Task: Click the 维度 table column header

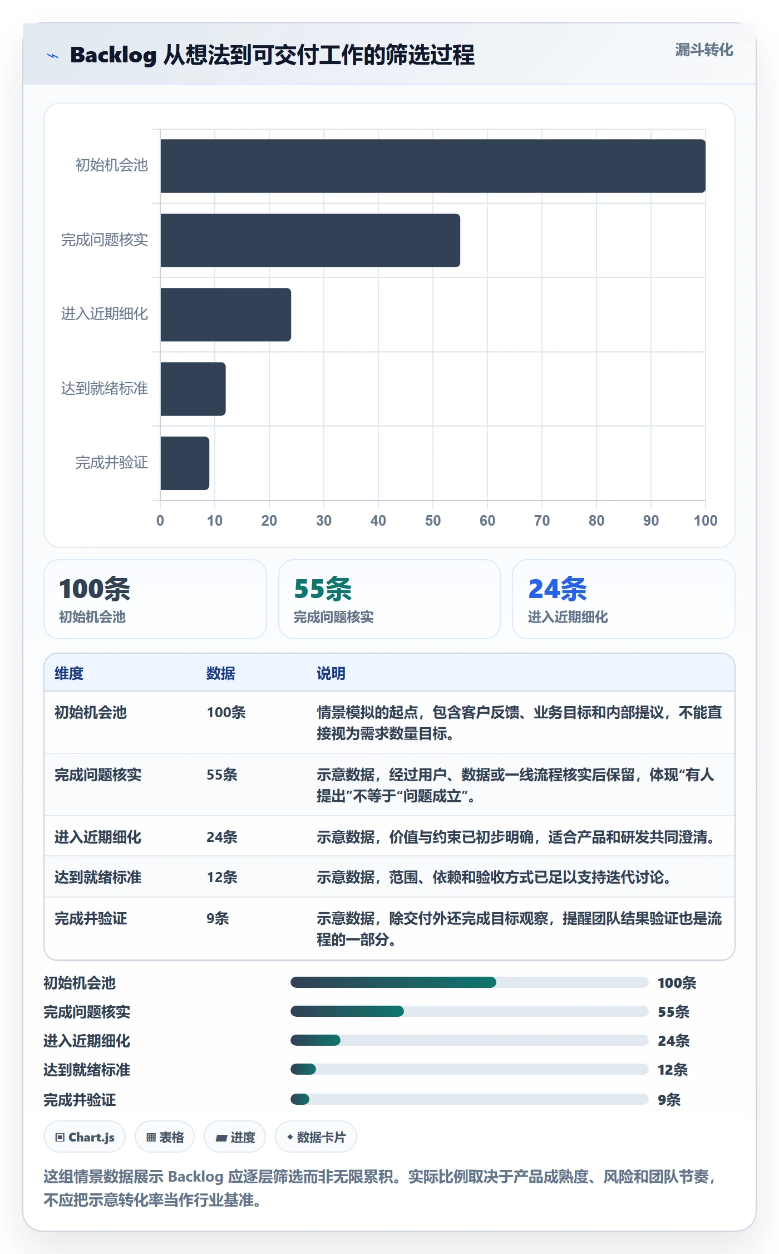Action: click(69, 673)
